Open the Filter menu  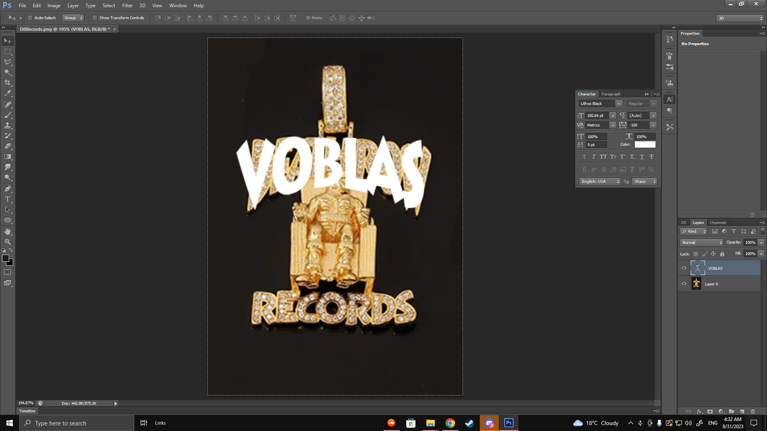coord(127,6)
